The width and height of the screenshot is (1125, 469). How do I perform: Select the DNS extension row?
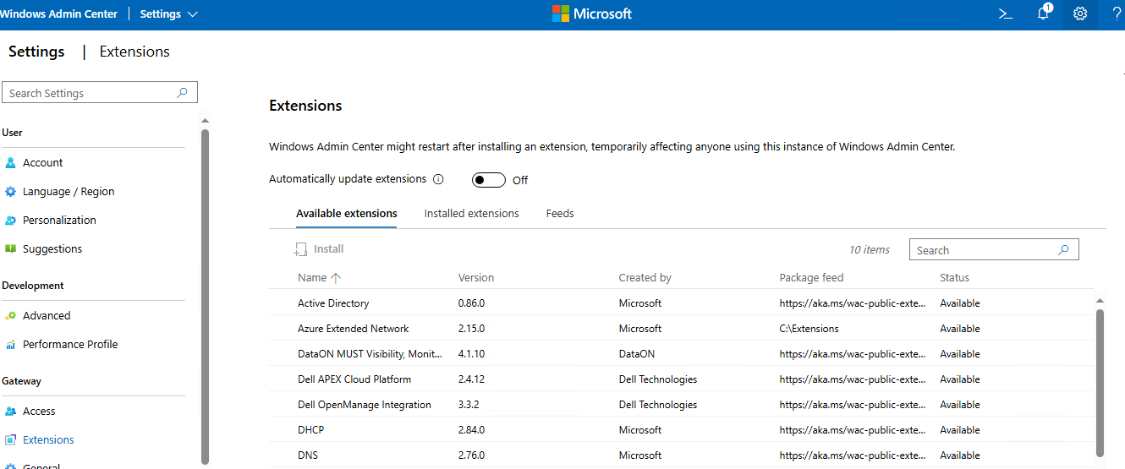click(682, 455)
